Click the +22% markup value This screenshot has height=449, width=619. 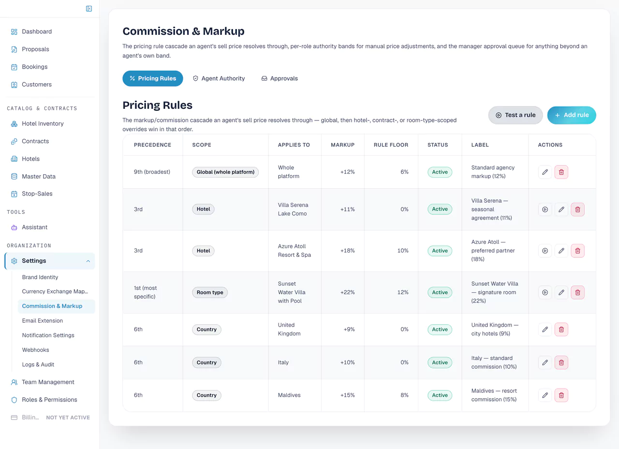(347, 292)
